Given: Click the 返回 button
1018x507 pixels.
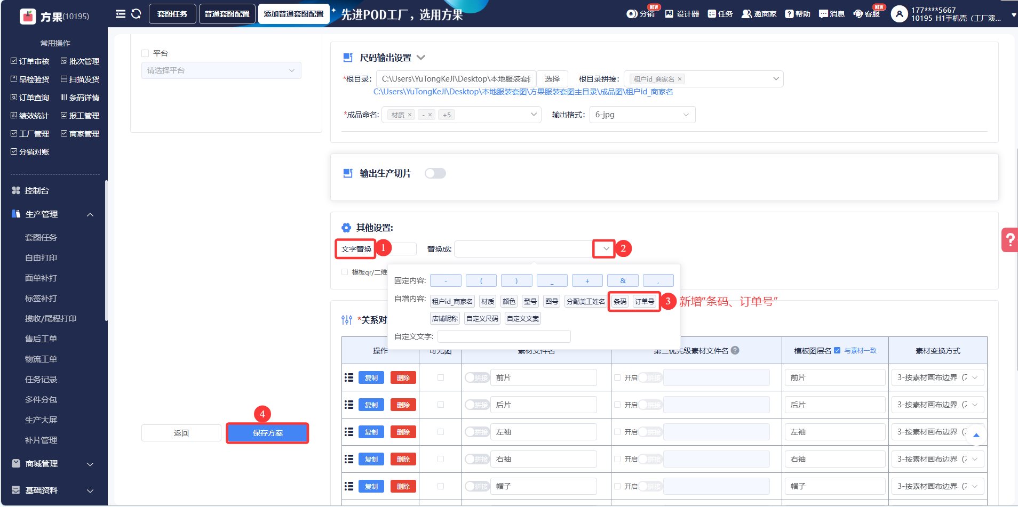Looking at the screenshot, I should (181, 433).
